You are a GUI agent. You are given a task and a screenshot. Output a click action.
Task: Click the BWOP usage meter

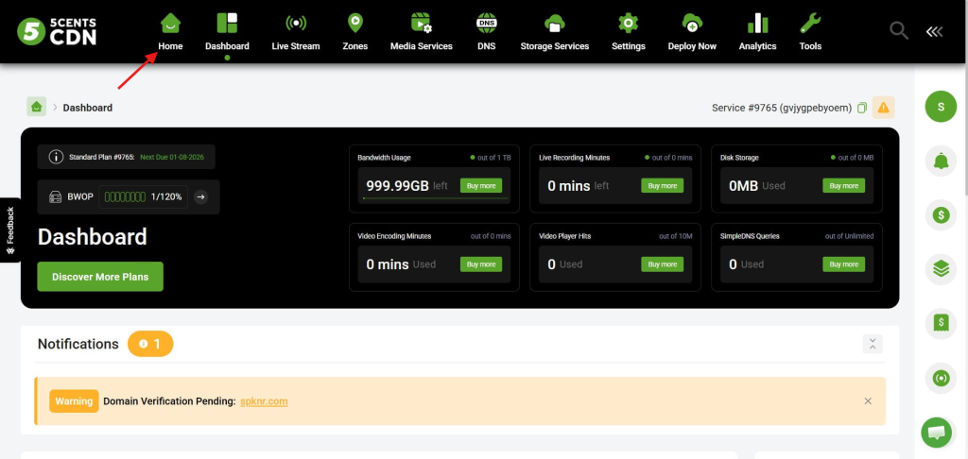pyautogui.click(x=144, y=196)
